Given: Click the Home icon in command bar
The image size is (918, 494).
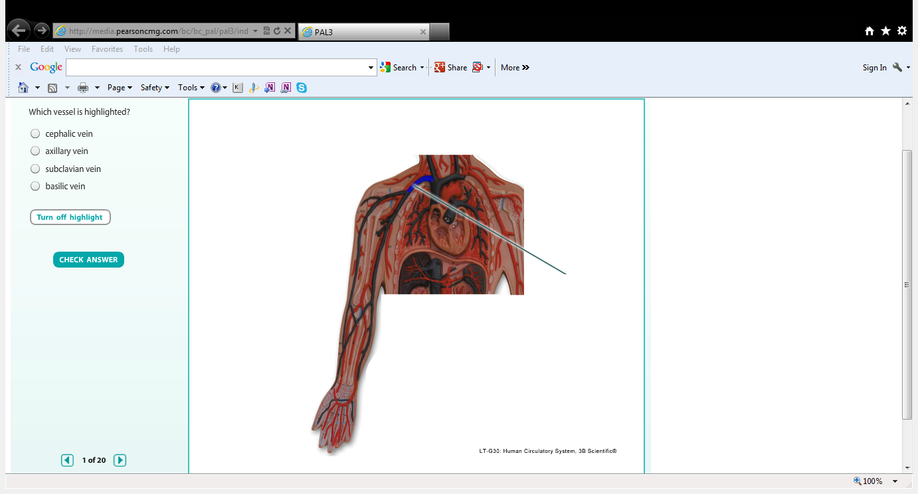Looking at the screenshot, I should pyautogui.click(x=23, y=88).
